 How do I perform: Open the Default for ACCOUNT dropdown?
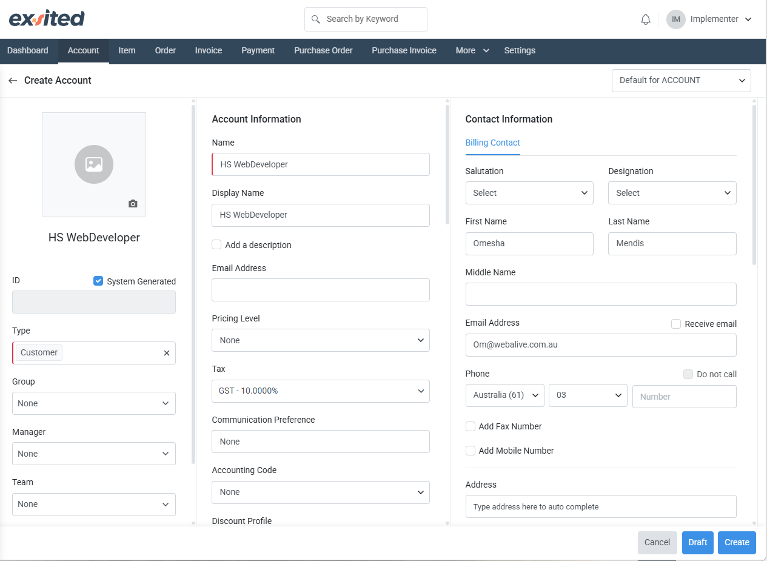[682, 80]
